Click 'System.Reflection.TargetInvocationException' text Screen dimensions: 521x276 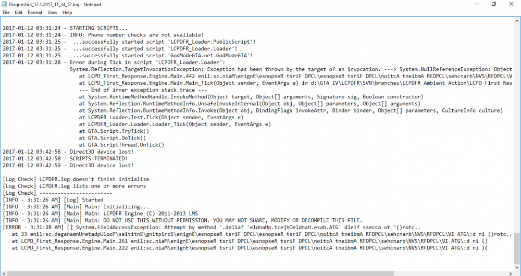point(137,69)
